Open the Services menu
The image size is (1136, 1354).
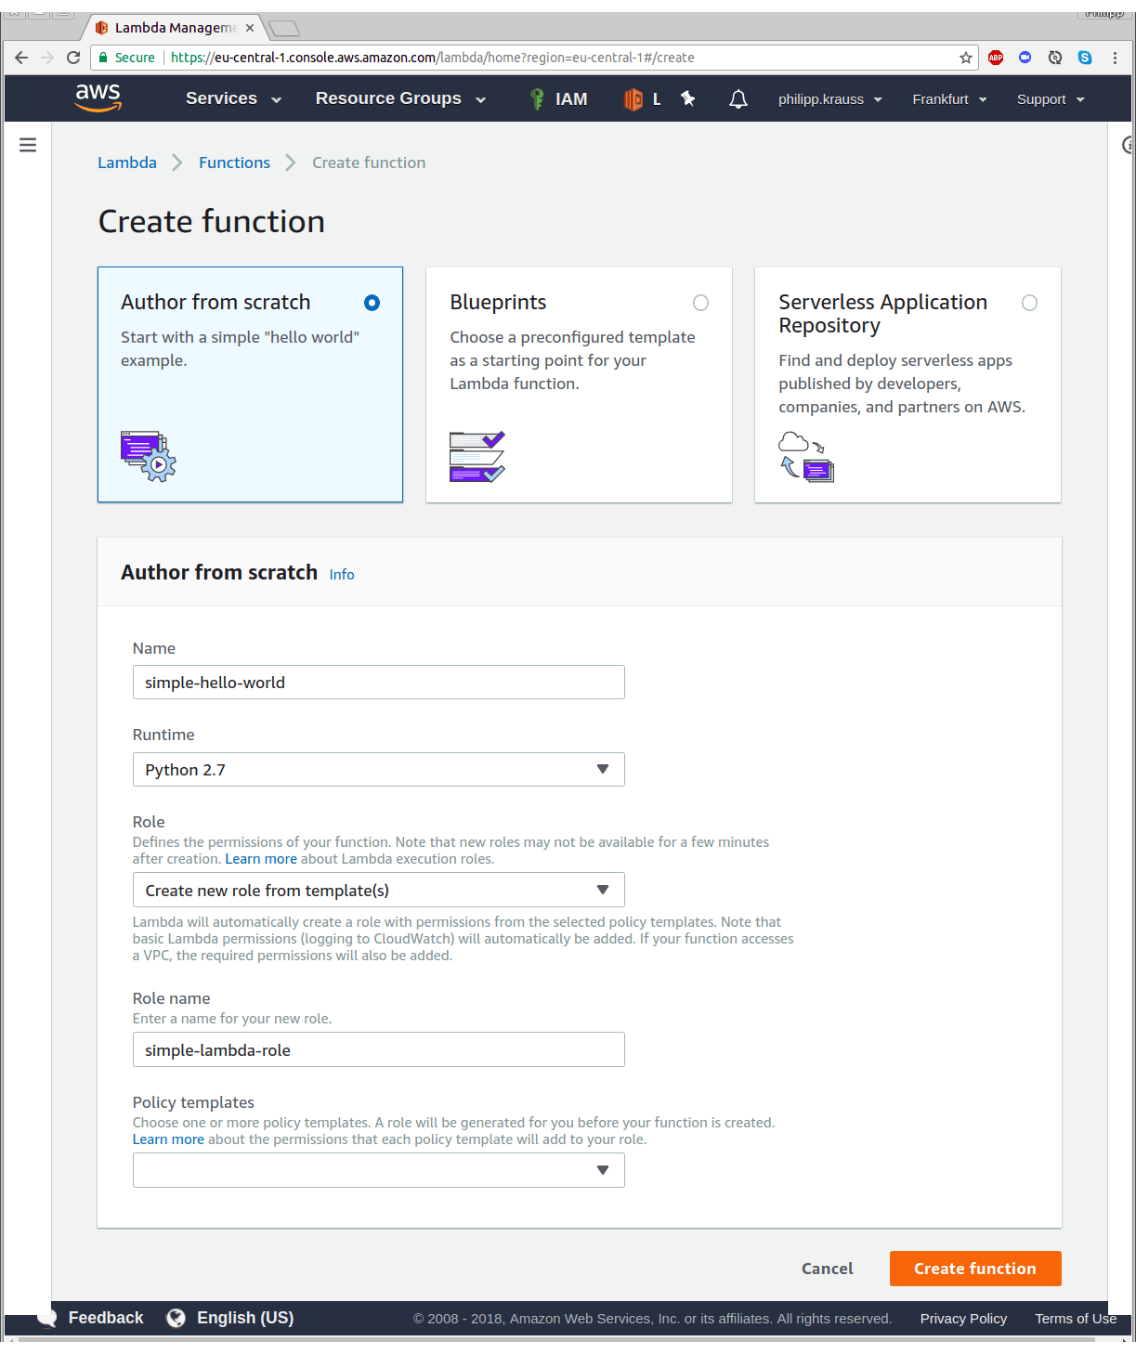232,98
